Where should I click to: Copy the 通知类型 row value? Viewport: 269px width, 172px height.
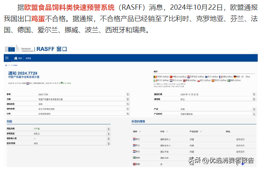coord(128,104)
